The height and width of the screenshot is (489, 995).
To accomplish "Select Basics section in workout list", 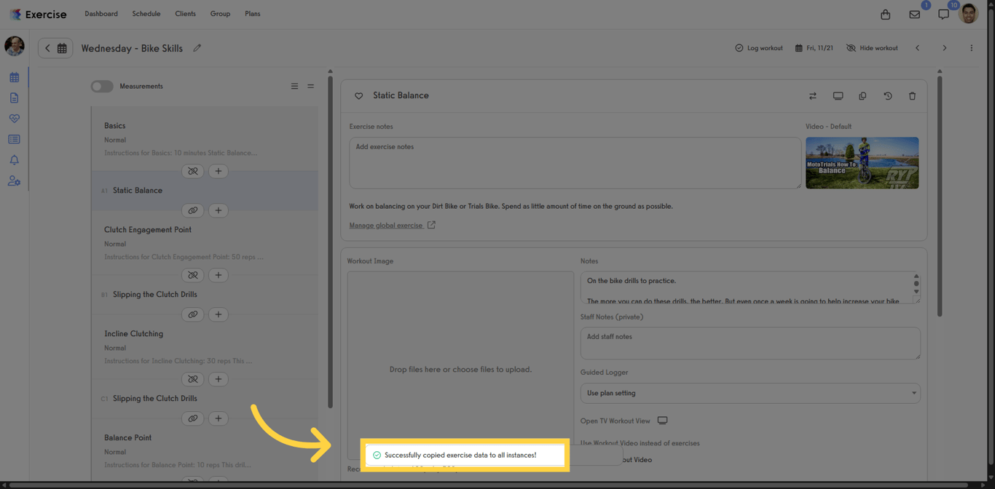I will coord(205,138).
